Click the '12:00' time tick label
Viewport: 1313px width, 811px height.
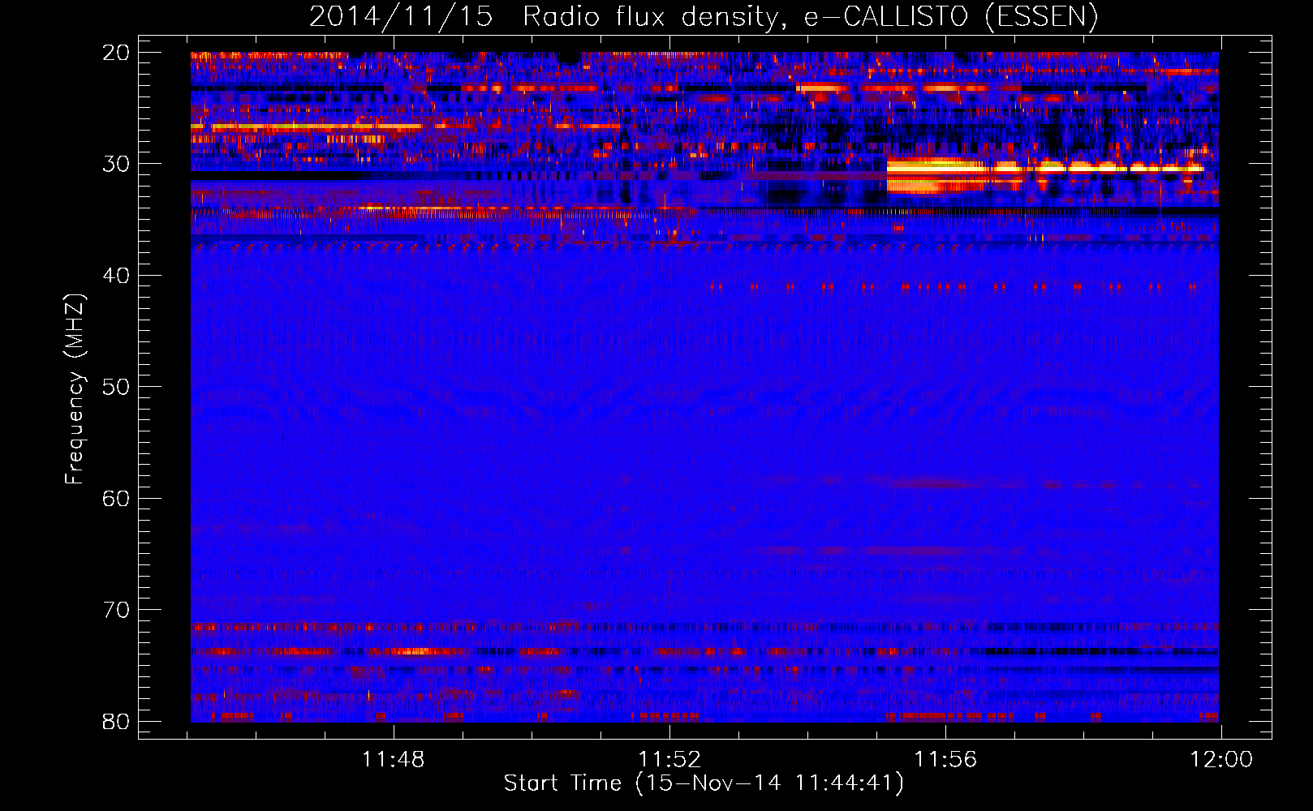tap(1221, 760)
